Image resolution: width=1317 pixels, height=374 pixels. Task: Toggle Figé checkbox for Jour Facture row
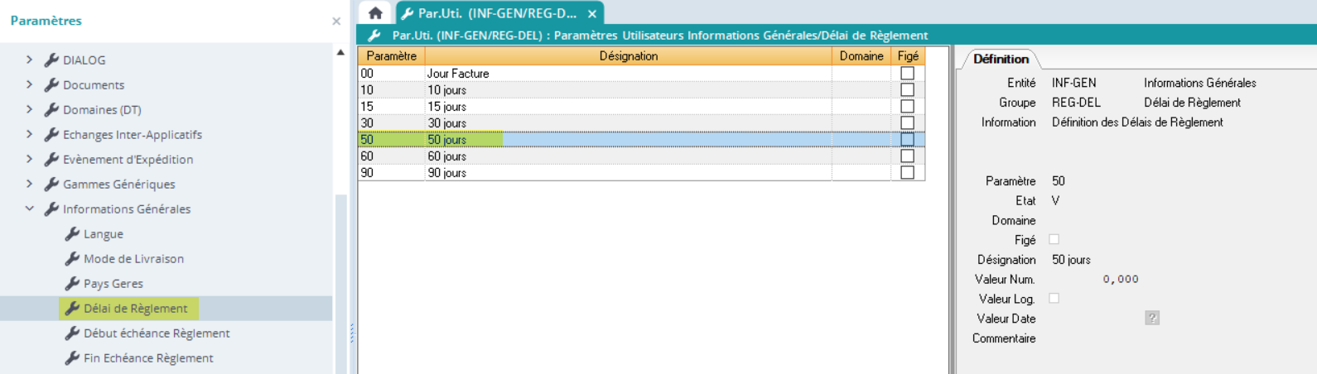point(907,74)
